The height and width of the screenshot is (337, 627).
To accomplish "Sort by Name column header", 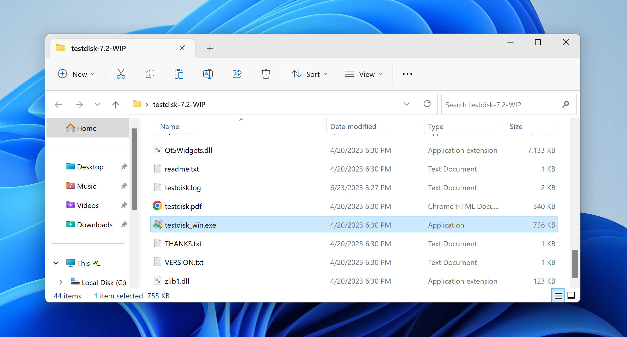I will point(169,126).
